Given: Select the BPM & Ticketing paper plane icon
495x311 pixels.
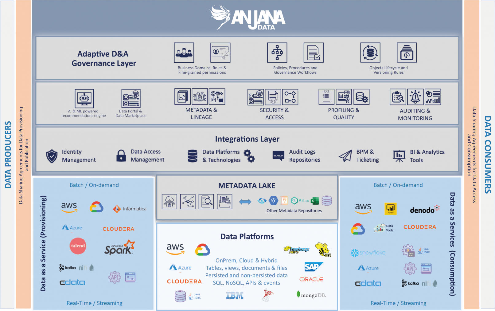Looking at the screenshot, I should click(x=345, y=156).
